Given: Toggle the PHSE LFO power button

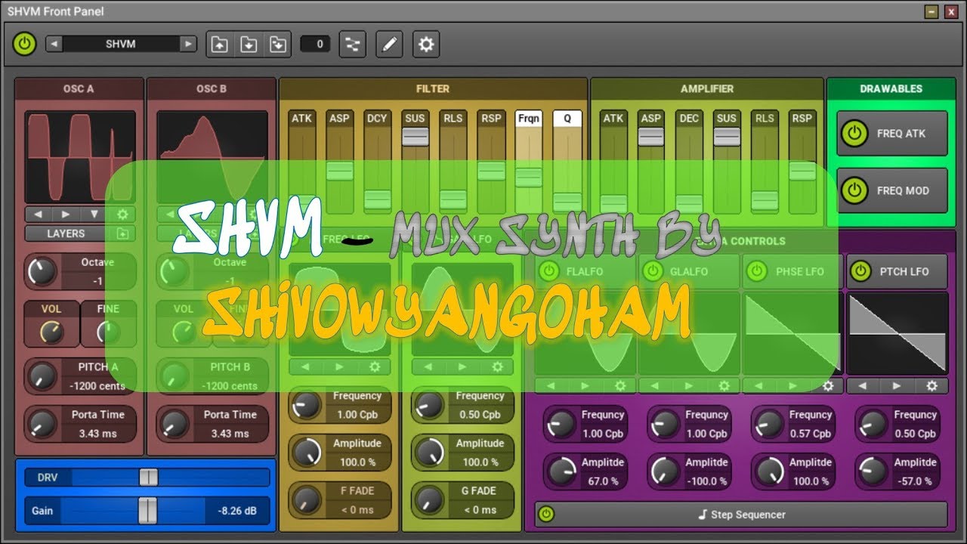Looking at the screenshot, I should [756, 271].
